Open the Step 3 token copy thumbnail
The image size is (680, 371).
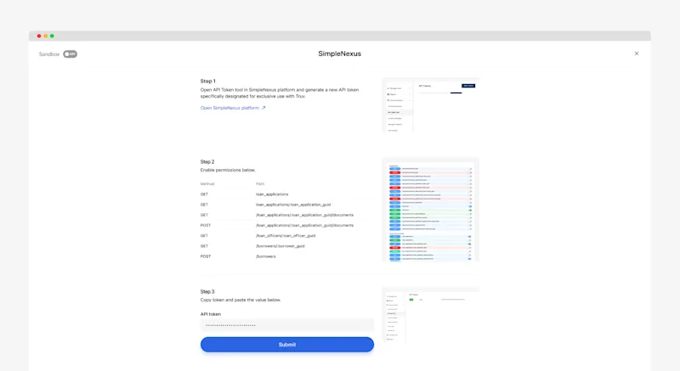tap(431, 315)
